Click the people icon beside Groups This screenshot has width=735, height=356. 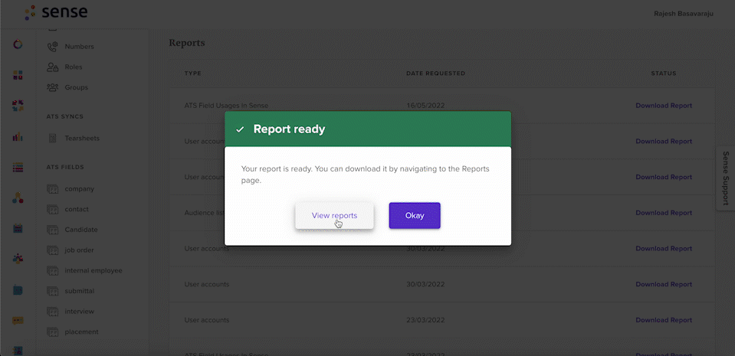coord(52,87)
